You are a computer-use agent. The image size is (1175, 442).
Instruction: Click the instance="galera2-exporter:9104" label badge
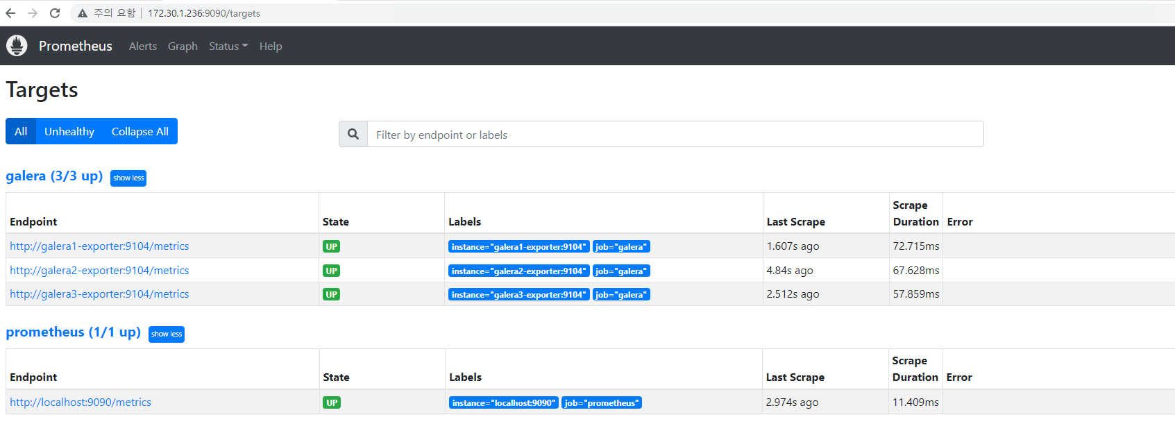point(519,271)
